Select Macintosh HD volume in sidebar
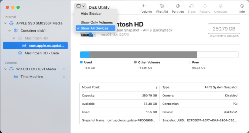This screenshot has height=133, width=249. (36, 38)
